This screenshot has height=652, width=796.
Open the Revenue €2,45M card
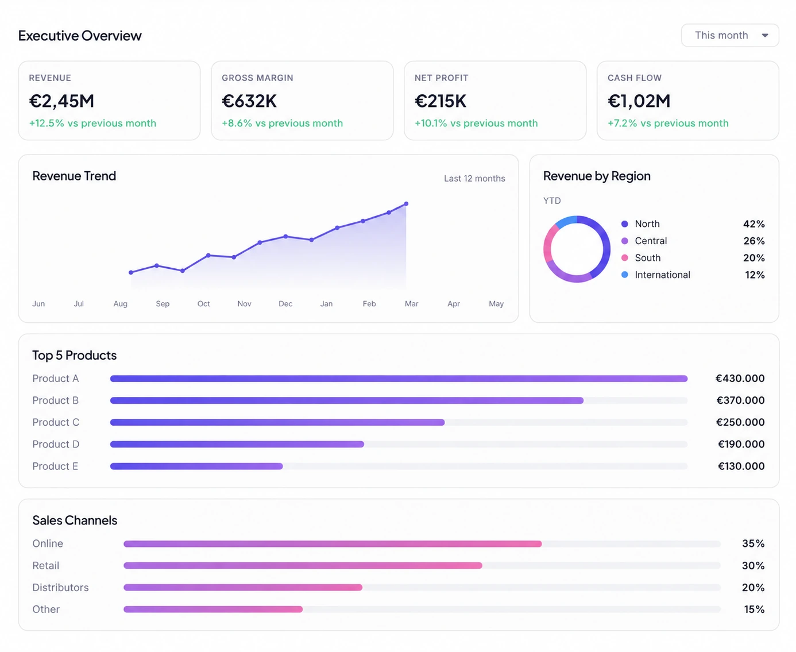point(109,101)
